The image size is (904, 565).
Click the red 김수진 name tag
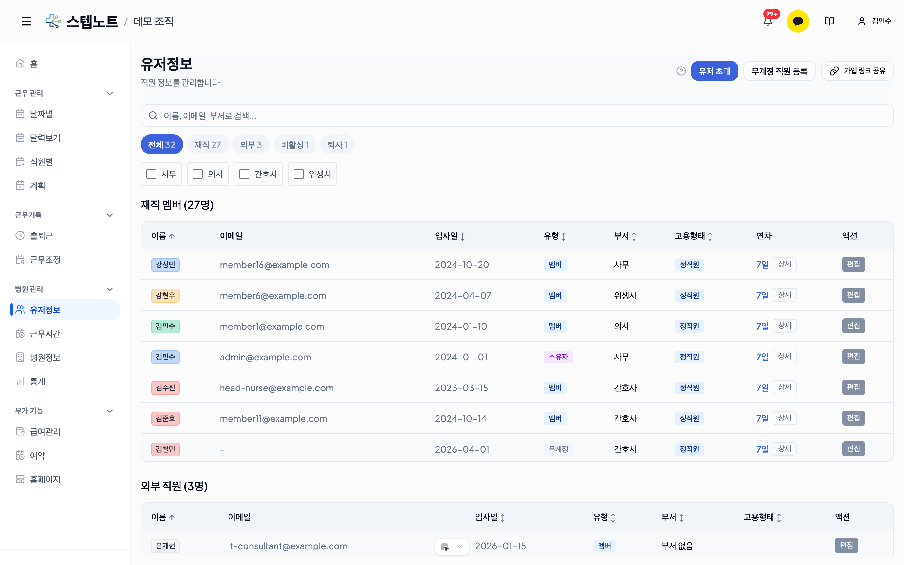click(165, 388)
